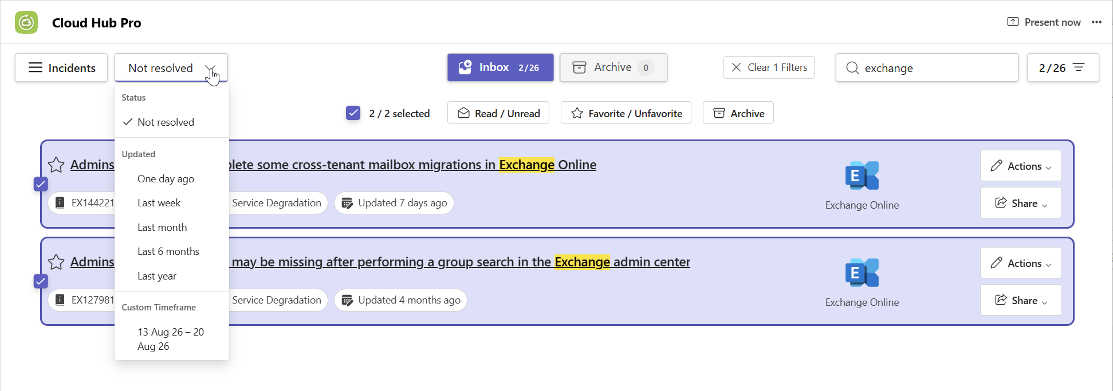Click share icon on second incident's Share

1001,300
